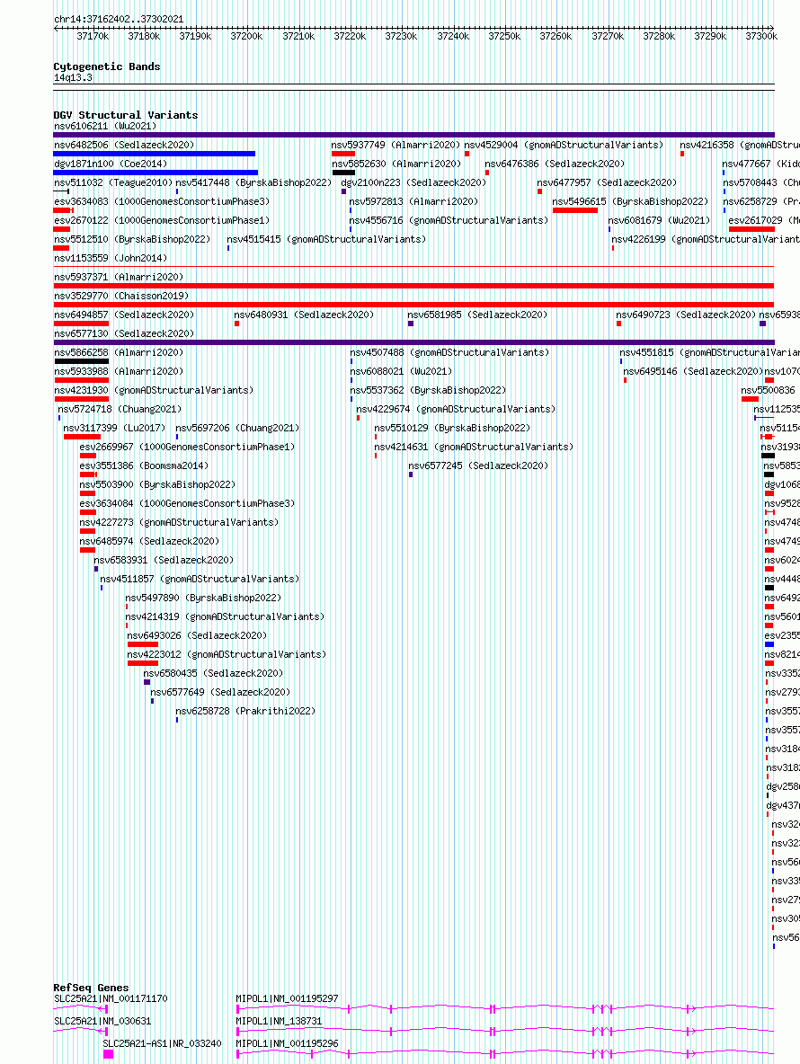Image resolution: width=800 pixels, height=1064 pixels.
Task: Click the RefSeq Genes track title
Action: [x=91, y=988]
